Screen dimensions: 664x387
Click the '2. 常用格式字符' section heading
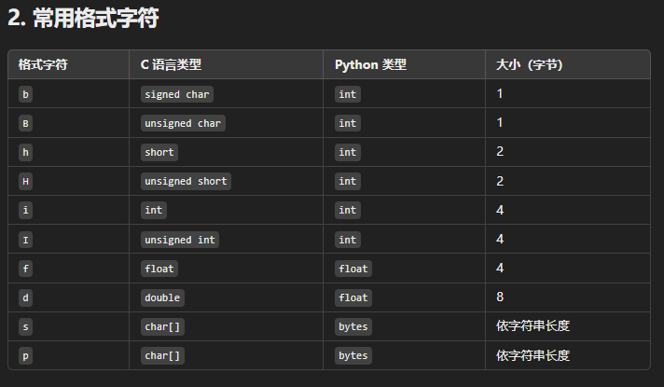(x=83, y=19)
